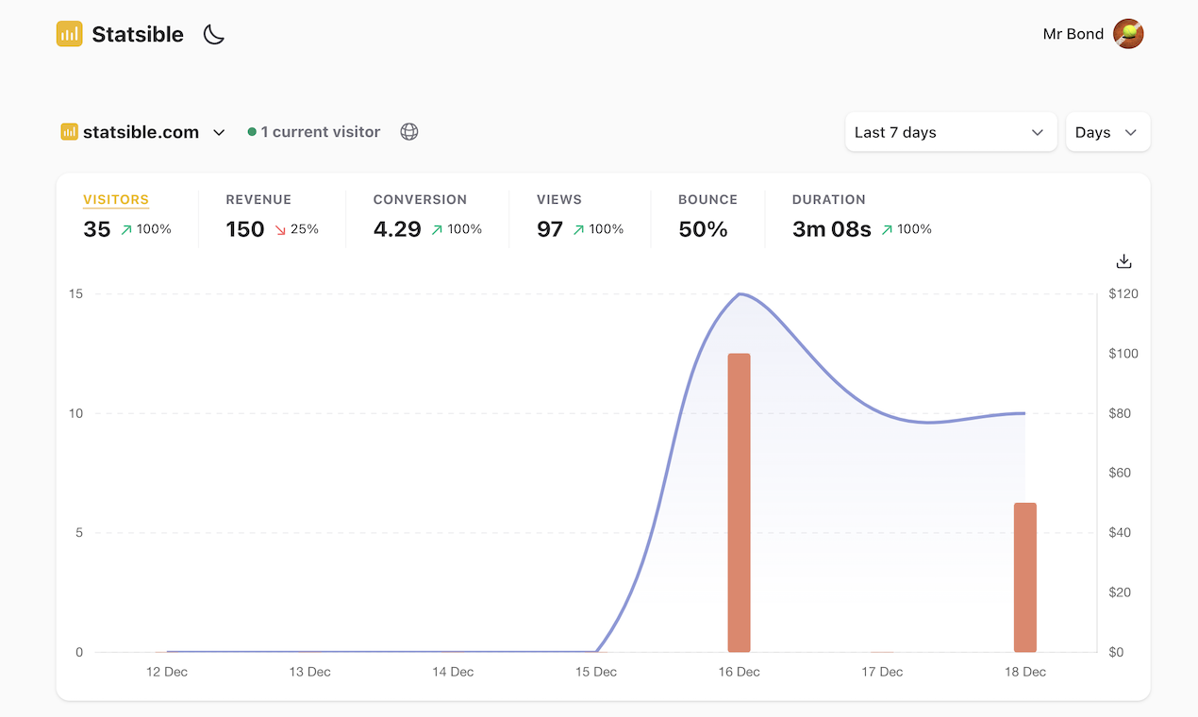Viewport: 1198px width, 717px height.
Task: Switch to the Conversion metric tab
Action: (420, 200)
